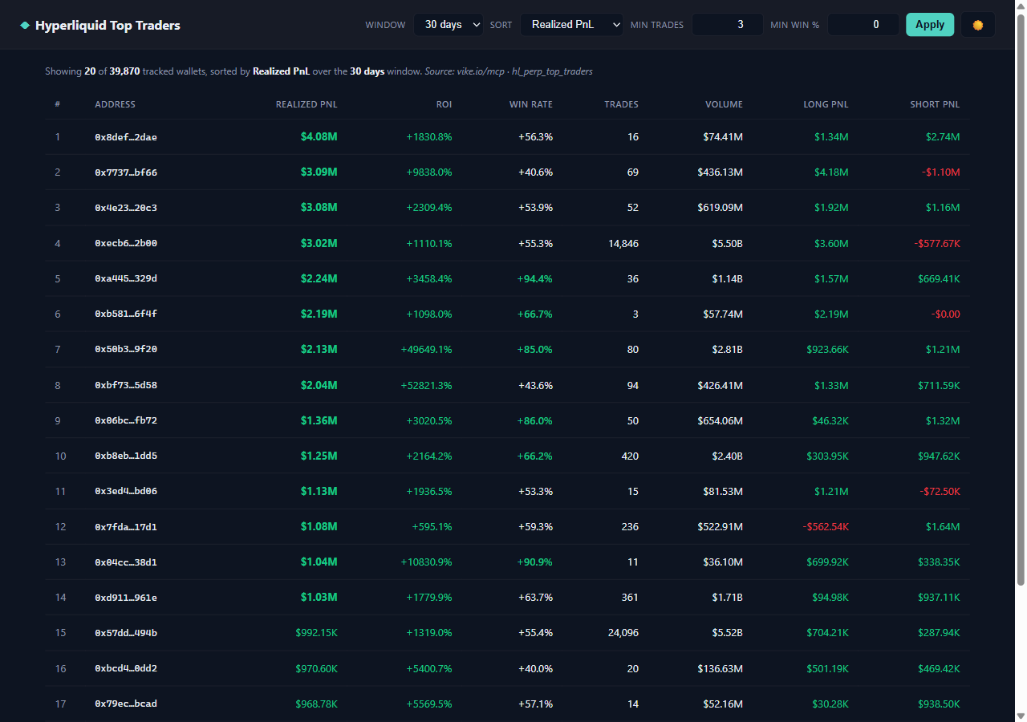The height and width of the screenshot is (722, 1027).
Task: Click the +9838.0% ROI value
Action: pyautogui.click(x=429, y=172)
